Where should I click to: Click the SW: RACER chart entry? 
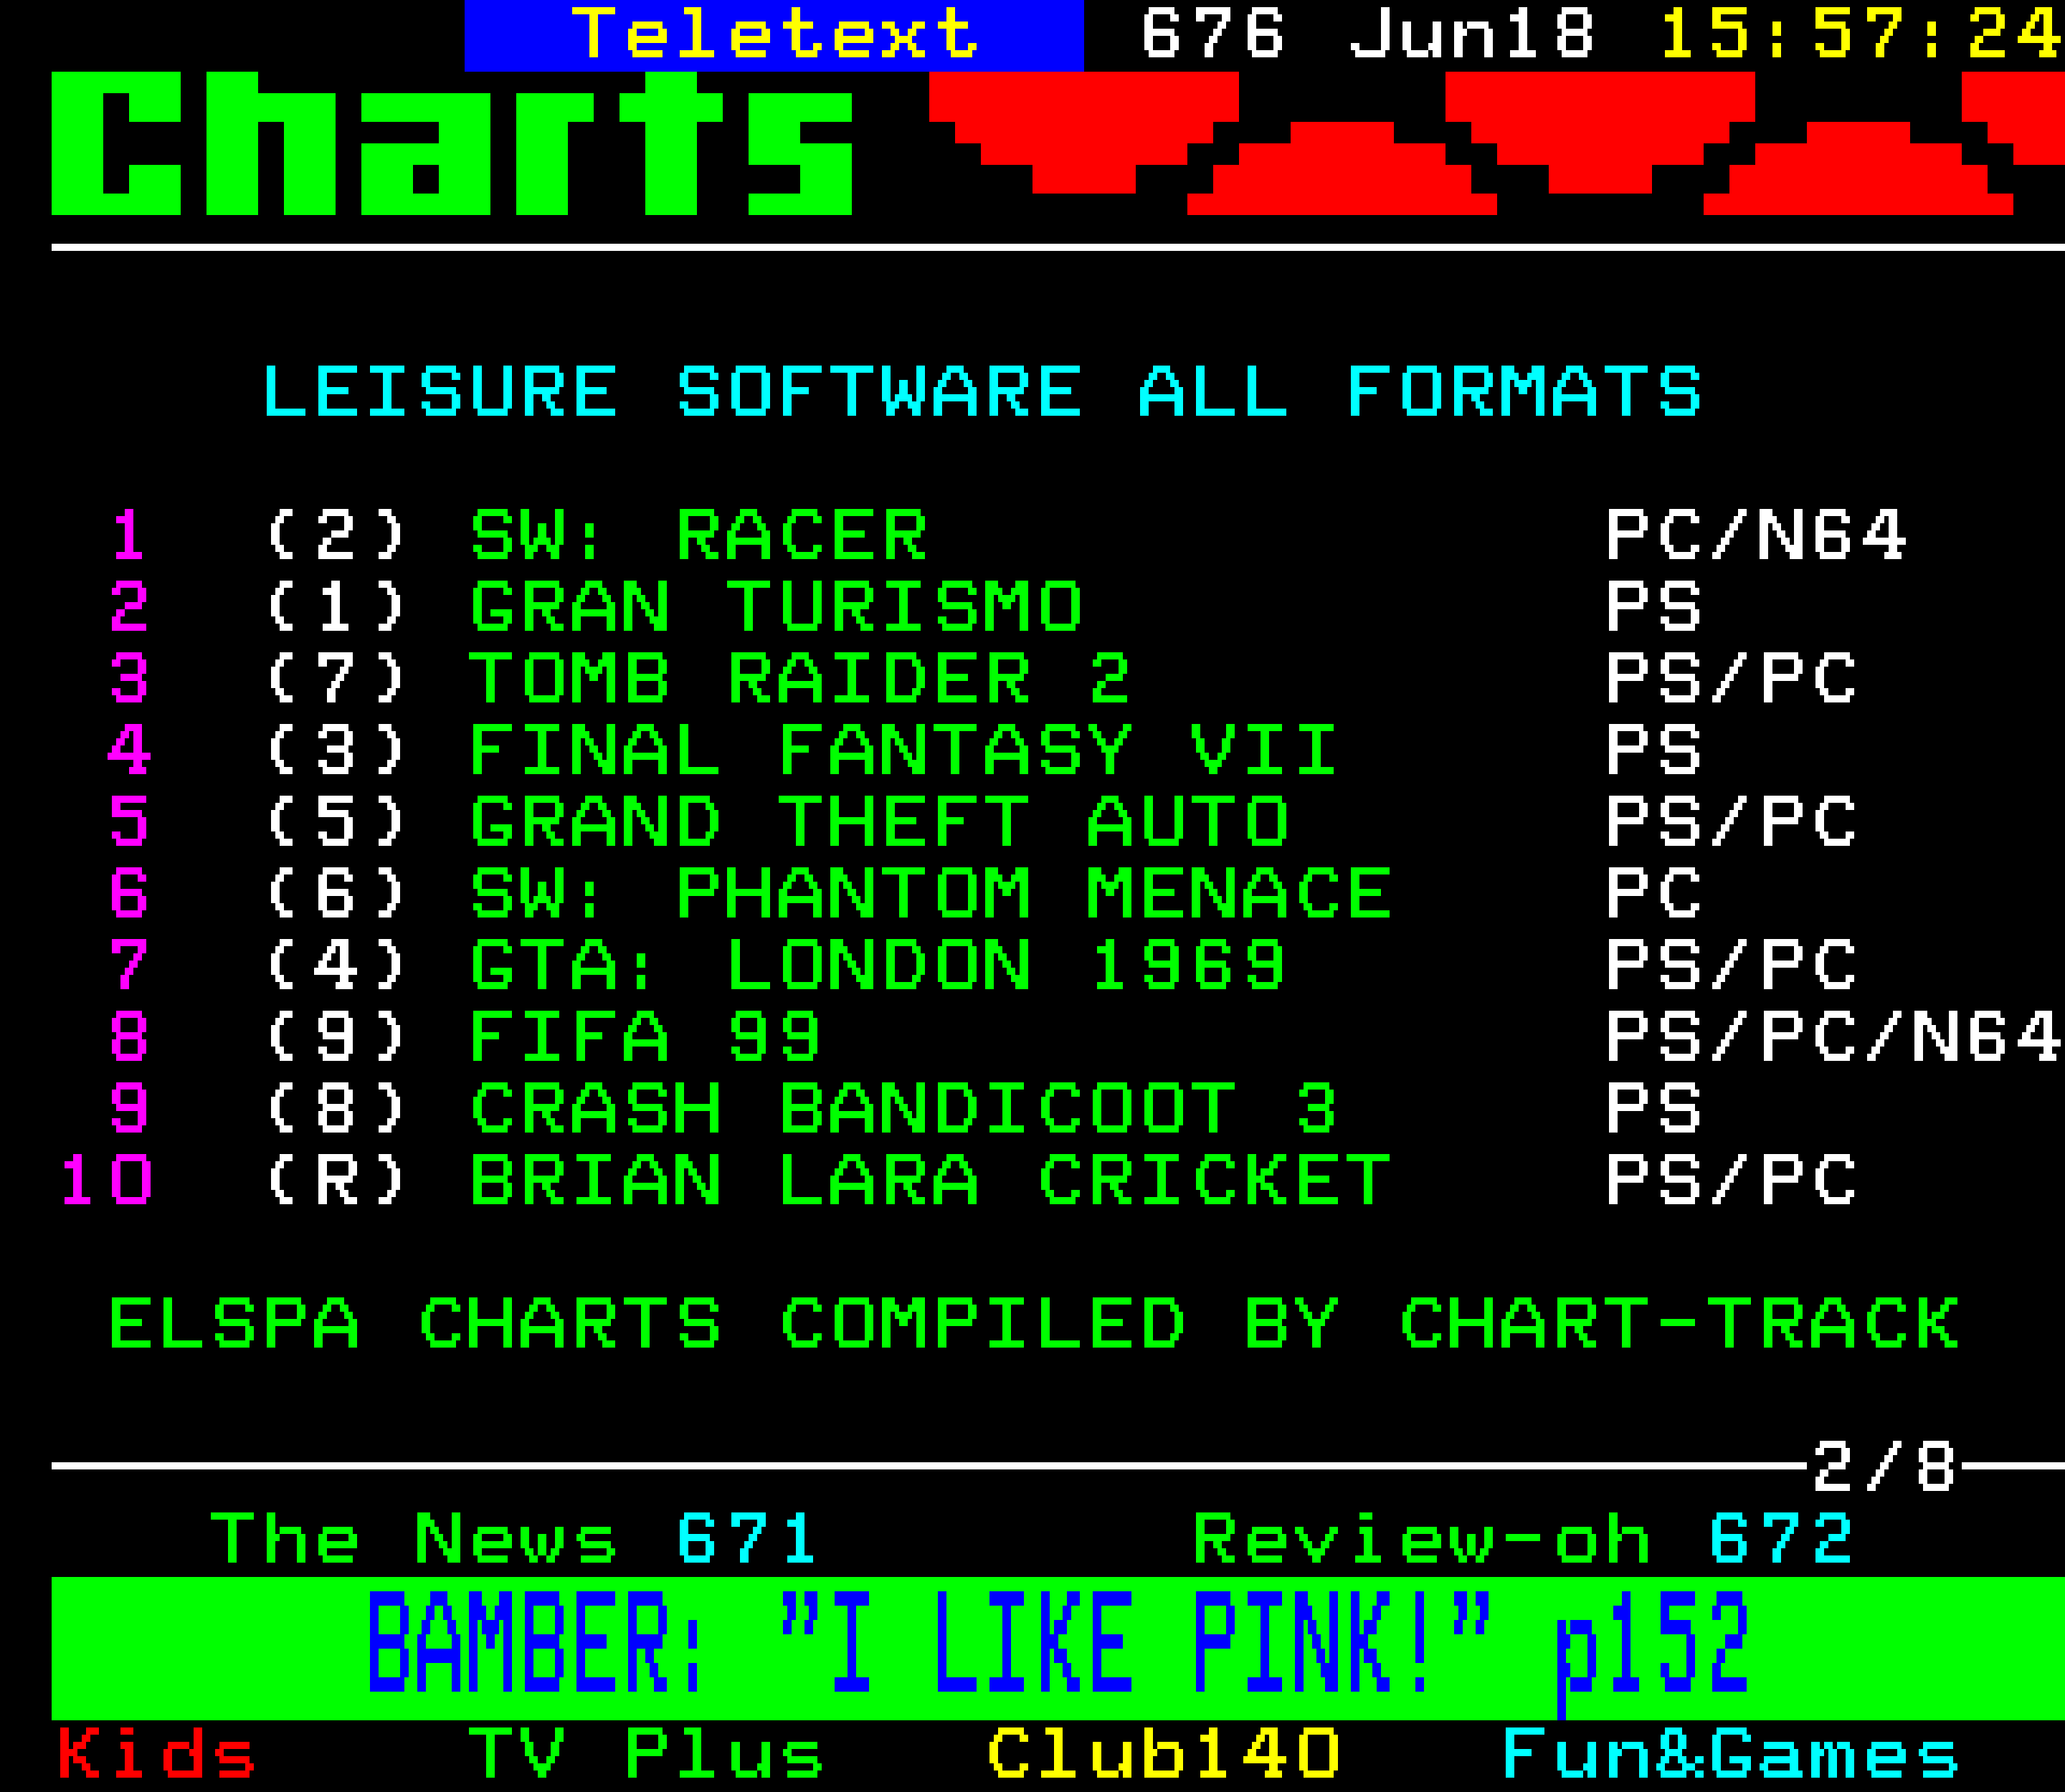click(698, 535)
